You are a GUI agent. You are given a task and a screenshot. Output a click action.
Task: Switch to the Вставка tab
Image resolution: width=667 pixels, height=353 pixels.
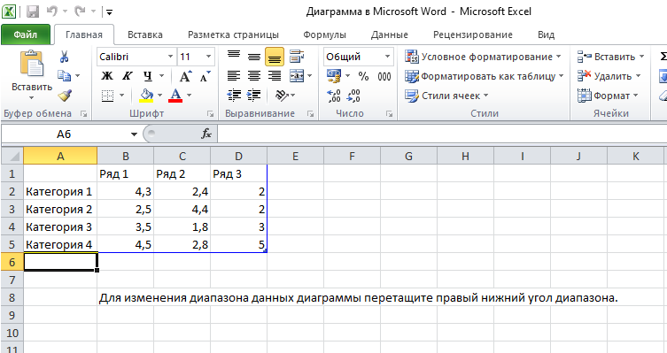point(145,35)
